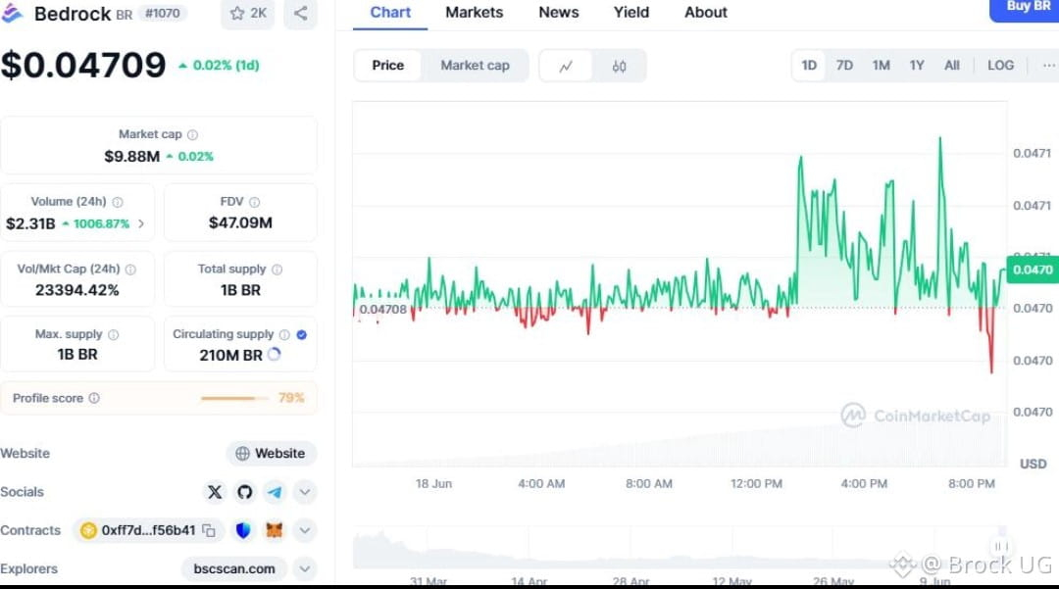Click the USD currency label on chart
This screenshot has width=1059, height=589.
point(1033,465)
